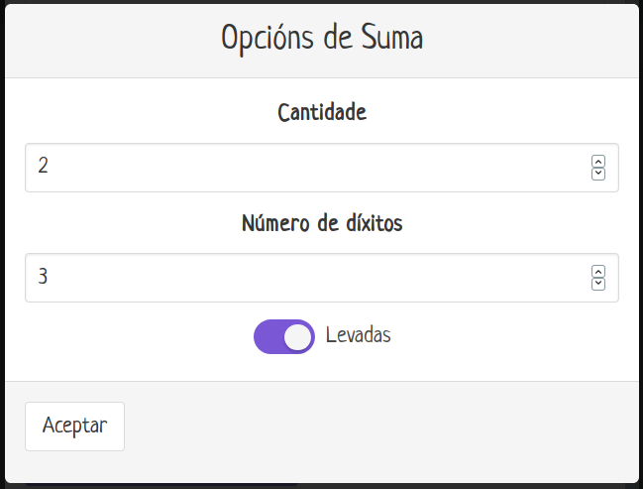
Task: Disable the Levadas toggle switch
Action: pyautogui.click(x=284, y=336)
